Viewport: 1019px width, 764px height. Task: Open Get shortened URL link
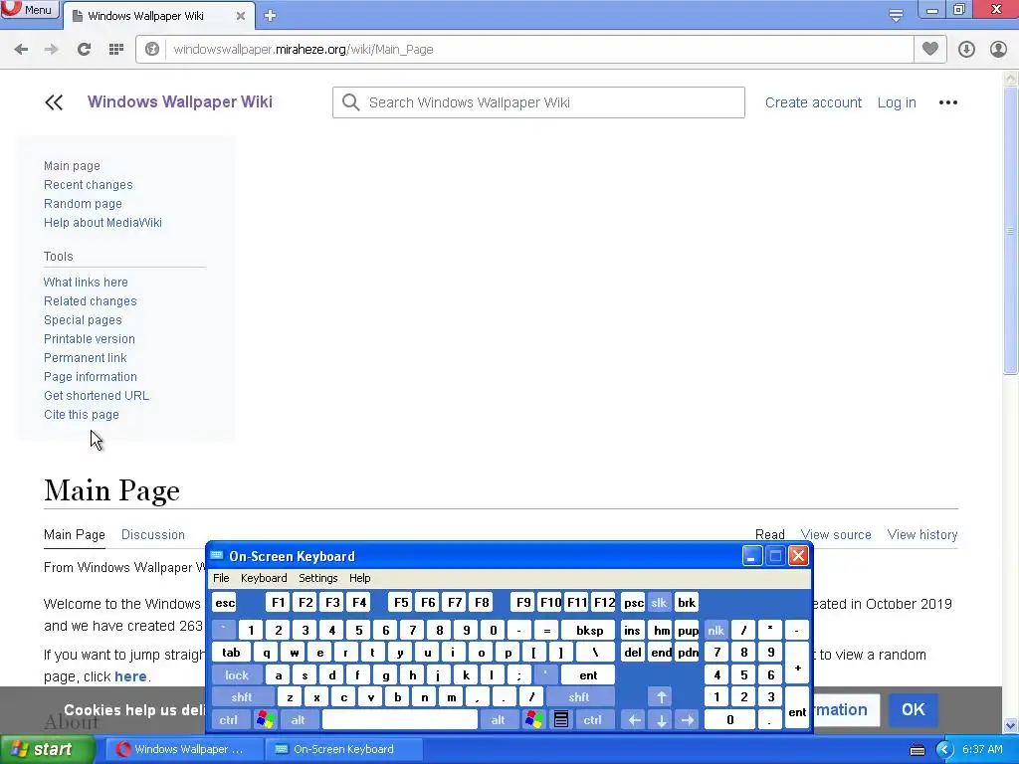click(x=97, y=396)
